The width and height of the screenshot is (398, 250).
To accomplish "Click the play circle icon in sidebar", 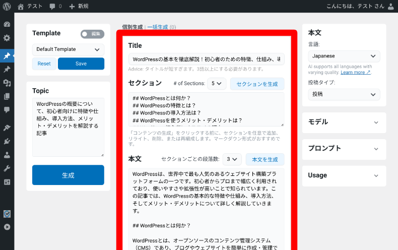I will tap(7, 227).
